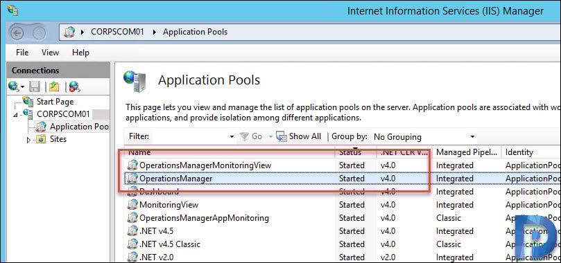Click the Show All filter icon

282,136
